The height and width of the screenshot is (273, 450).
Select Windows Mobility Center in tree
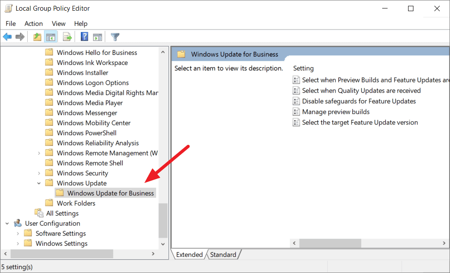[x=94, y=123]
